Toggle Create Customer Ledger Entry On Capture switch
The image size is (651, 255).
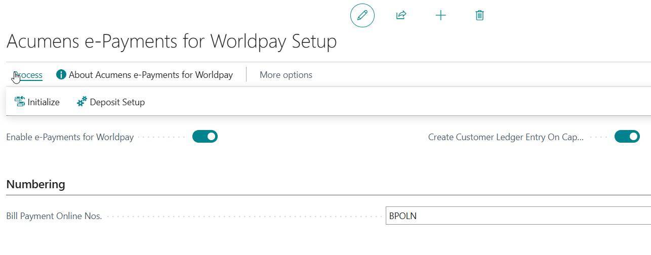(627, 137)
